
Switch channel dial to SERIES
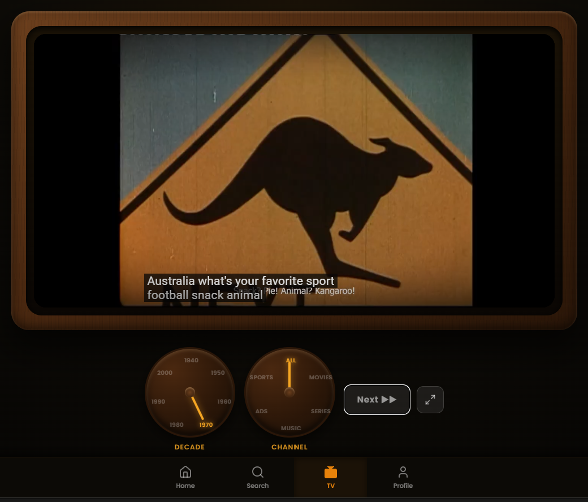point(321,412)
